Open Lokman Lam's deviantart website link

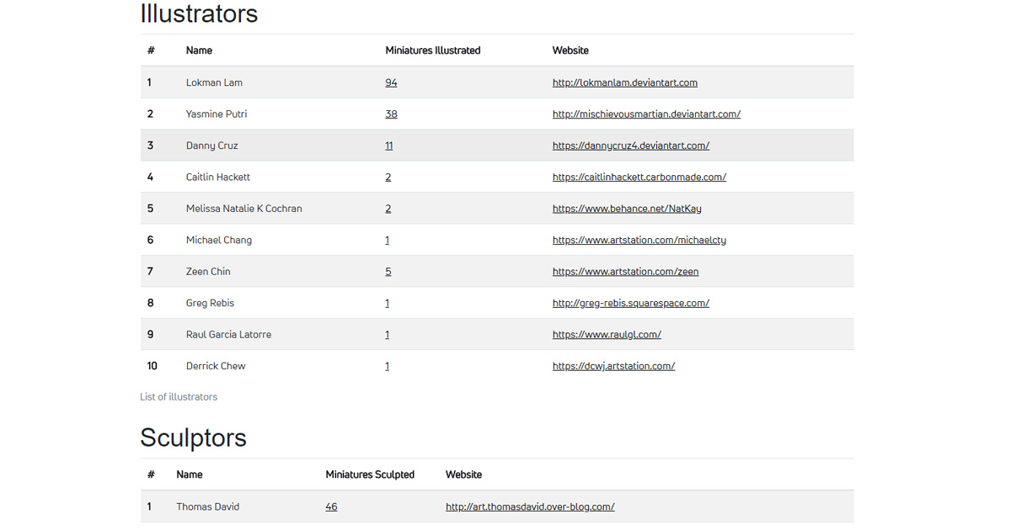tap(624, 82)
